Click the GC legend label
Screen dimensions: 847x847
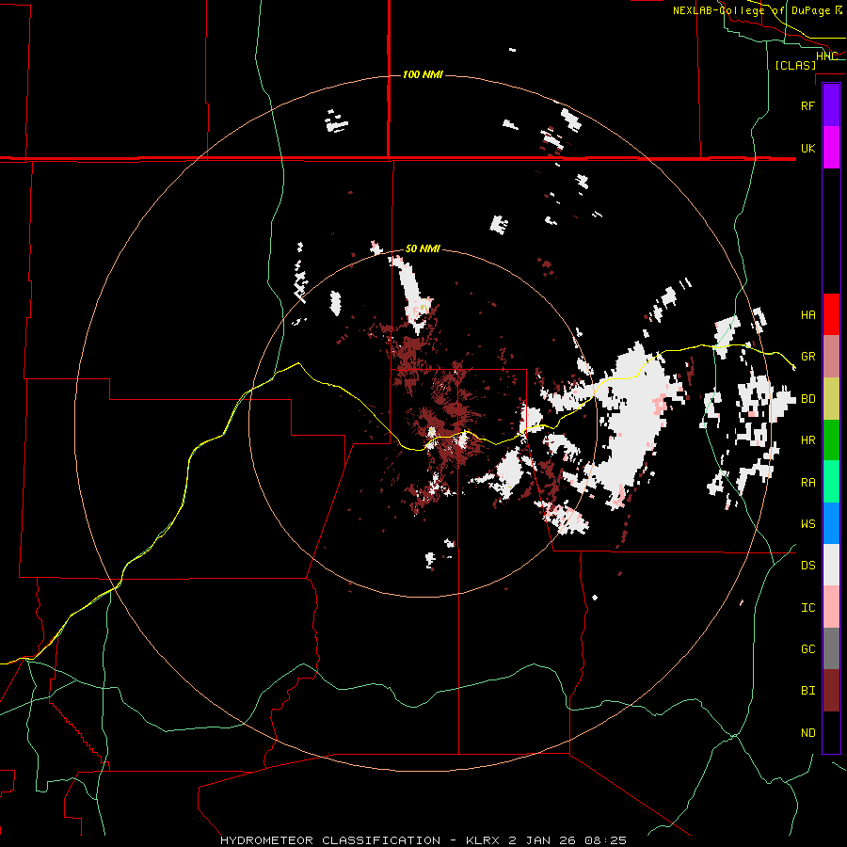point(807,649)
